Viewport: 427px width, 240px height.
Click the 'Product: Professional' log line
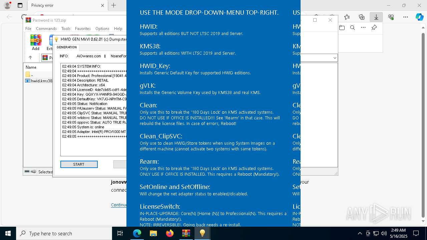pos(94,76)
